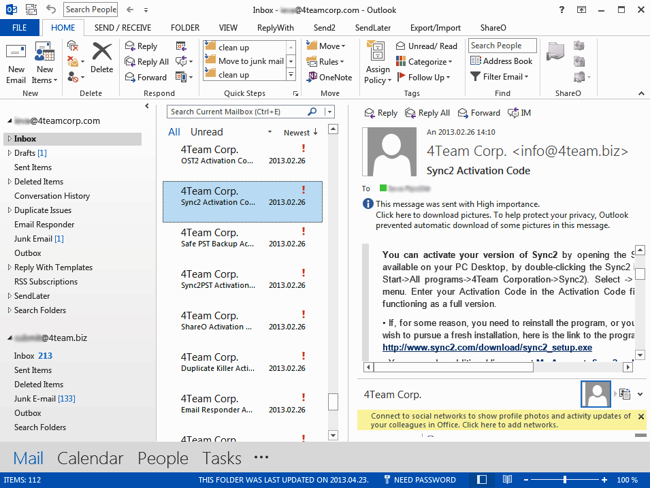Click the Ignore conversation icon
The image size is (650, 488).
[x=73, y=46]
